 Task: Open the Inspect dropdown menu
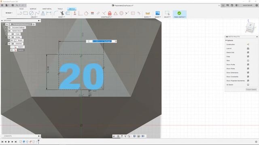(x=147, y=17)
